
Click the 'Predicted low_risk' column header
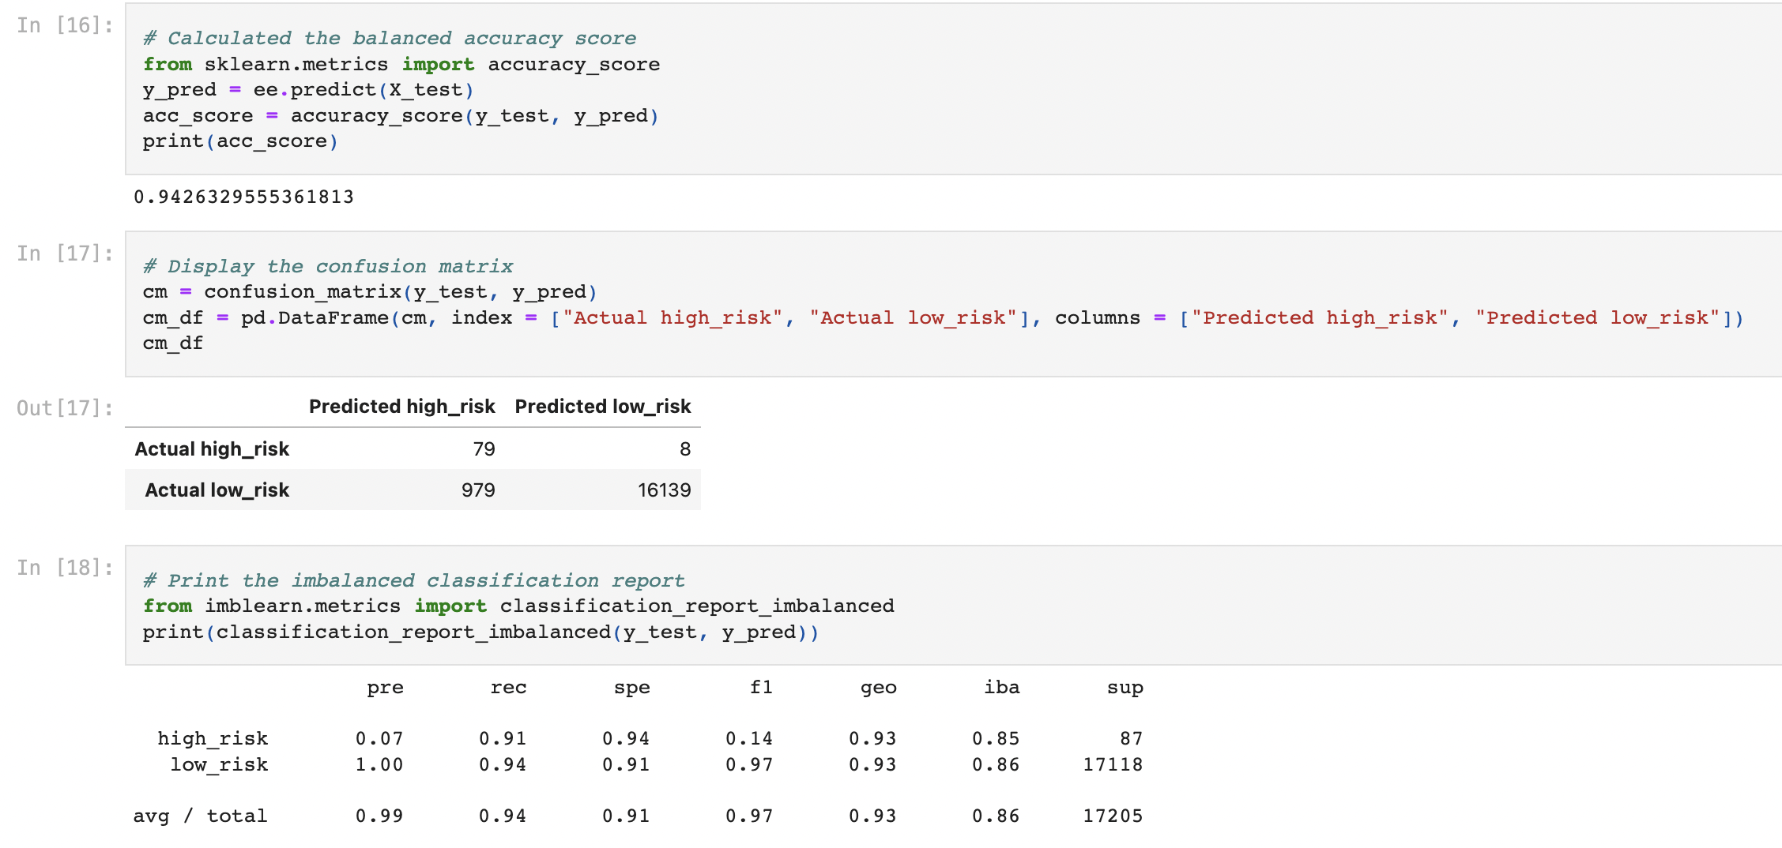(603, 407)
